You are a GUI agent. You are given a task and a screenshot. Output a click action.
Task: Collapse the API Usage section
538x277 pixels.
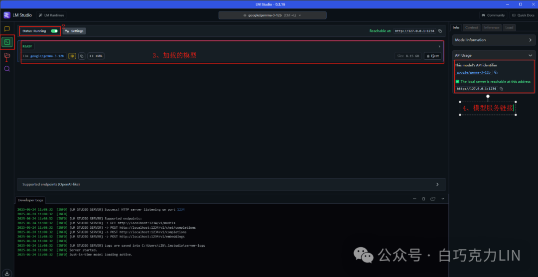click(x=494, y=55)
